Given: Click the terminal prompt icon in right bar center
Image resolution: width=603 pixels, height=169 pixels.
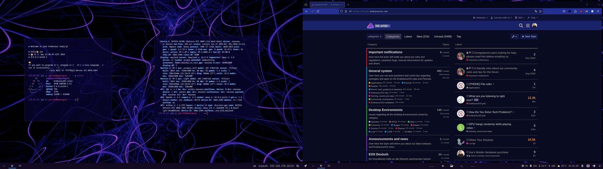Looking at the screenshot, I should (462, 166).
